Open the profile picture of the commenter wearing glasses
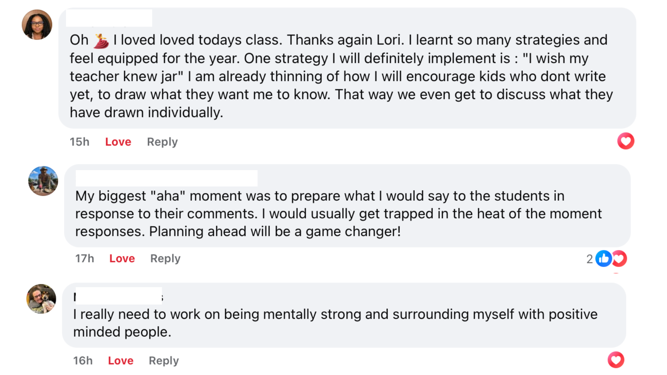The height and width of the screenshot is (375, 667). pos(37,25)
